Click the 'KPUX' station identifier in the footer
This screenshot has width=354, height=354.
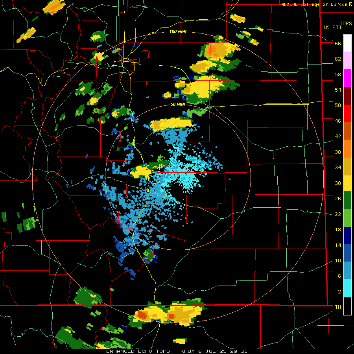[188, 351]
